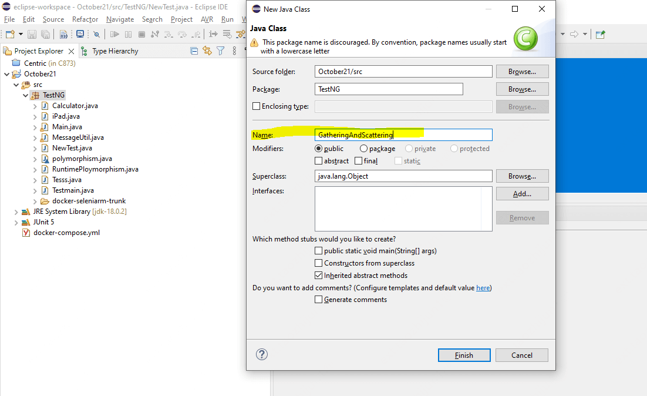Viewport: 647px width, 396px height.
Task: Open the Refactor menu
Action: pyautogui.click(x=85, y=19)
